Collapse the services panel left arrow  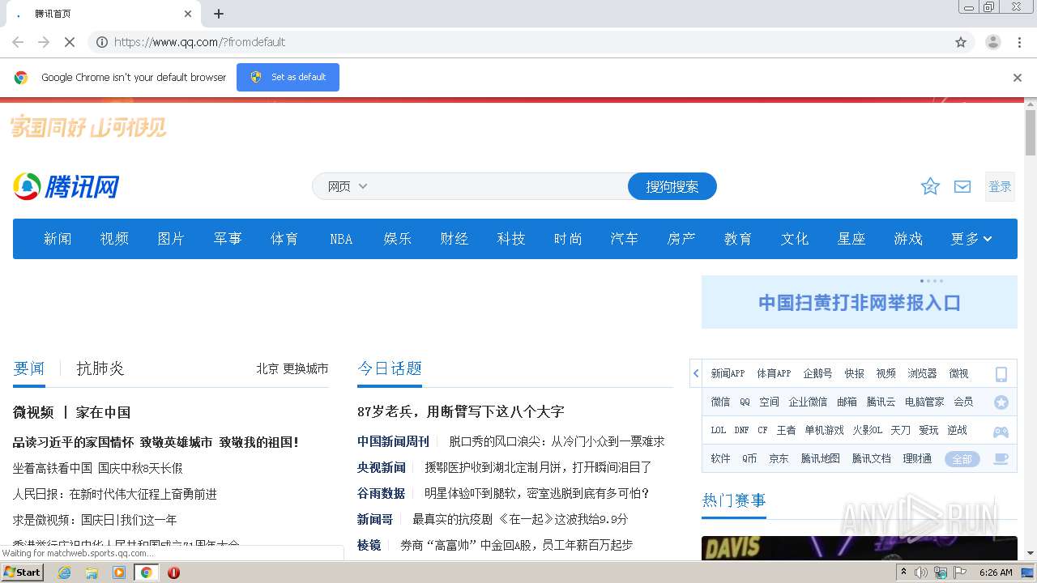[x=696, y=373]
